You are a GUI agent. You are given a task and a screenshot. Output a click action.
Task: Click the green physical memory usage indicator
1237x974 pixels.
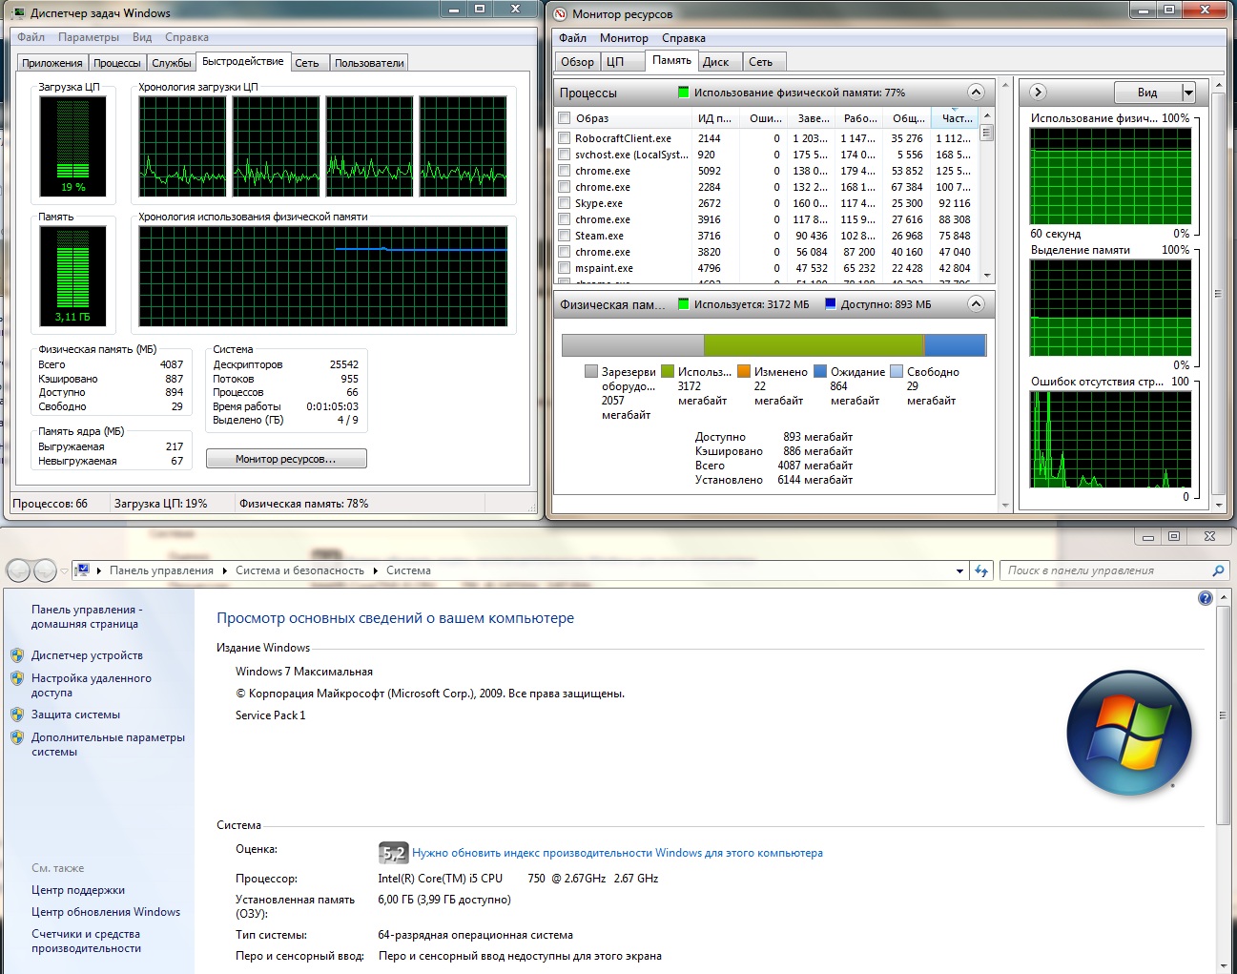(x=683, y=93)
